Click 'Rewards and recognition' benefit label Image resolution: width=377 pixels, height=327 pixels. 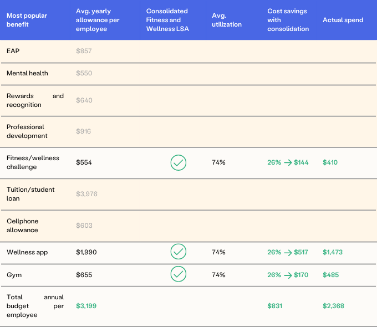(35, 100)
